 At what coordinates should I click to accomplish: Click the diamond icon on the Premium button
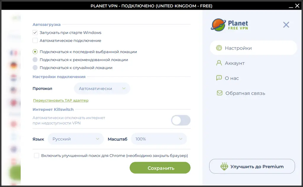pos(224,167)
